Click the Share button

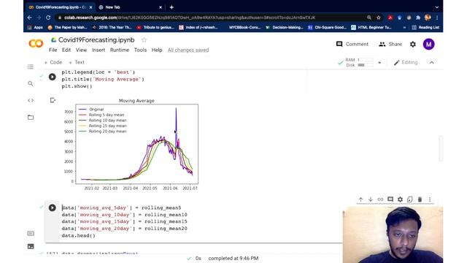click(390, 44)
